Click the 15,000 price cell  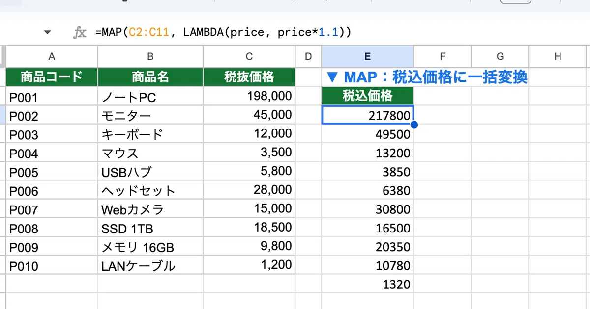(249, 209)
